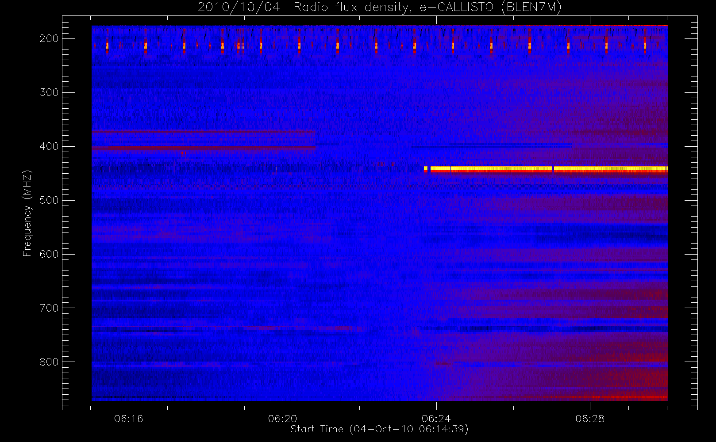Click the 800 frequency tick label
Screen dimensions: 716x442
(x=49, y=362)
